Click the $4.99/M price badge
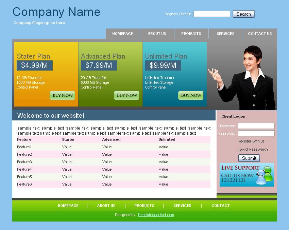 tap(35, 65)
